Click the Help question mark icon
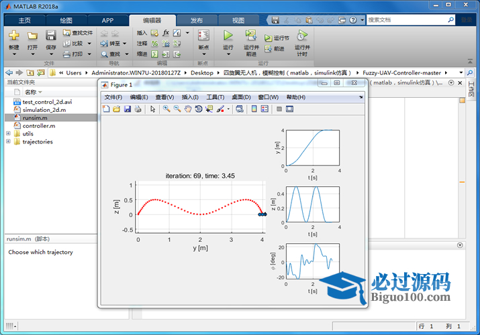 (353, 20)
